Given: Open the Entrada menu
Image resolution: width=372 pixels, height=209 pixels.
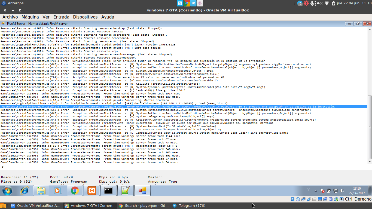Looking at the screenshot, I should (61, 17).
